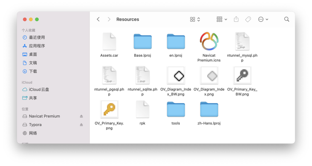The height and width of the screenshot is (166, 312).
Task: Select the OV_Diagram_Index_BW.png thumbnail
Action: tap(176, 76)
